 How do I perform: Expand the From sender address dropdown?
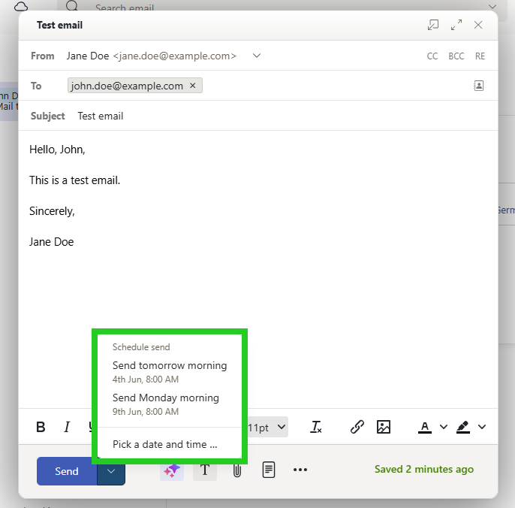pyautogui.click(x=257, y=56)
